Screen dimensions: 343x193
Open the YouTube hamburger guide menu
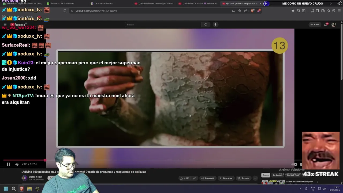tap(5, 25)
